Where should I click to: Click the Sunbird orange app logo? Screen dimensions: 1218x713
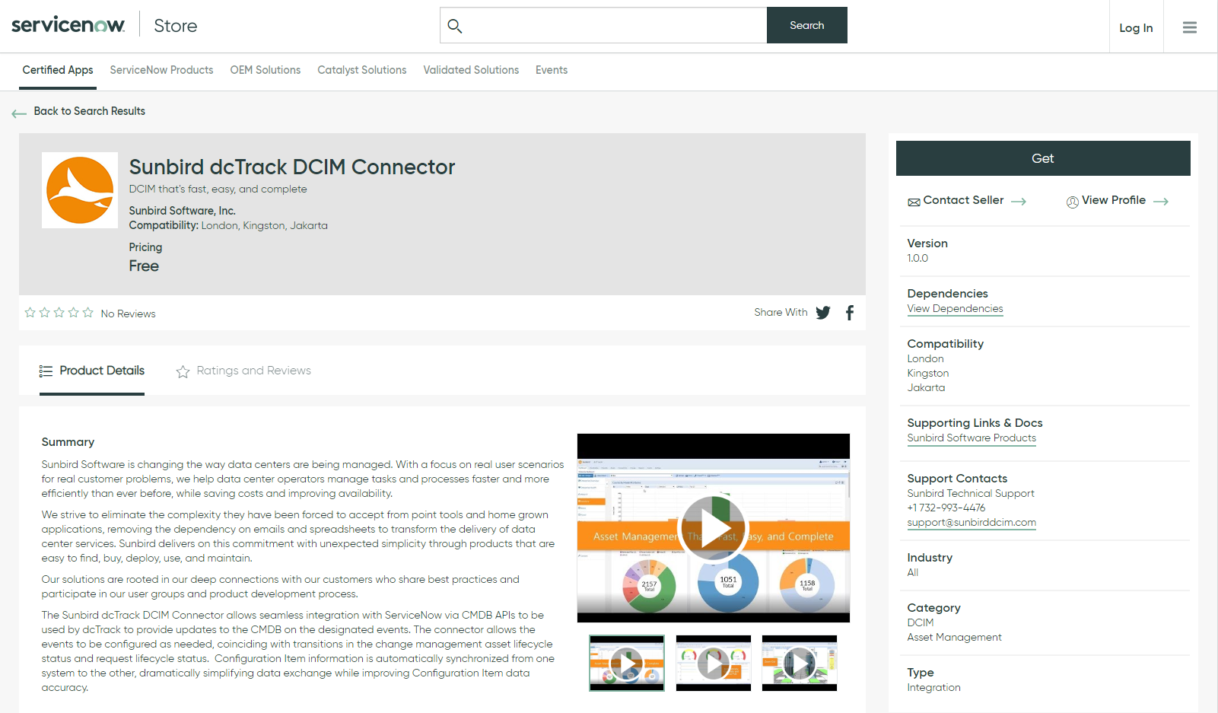(80, 190)
